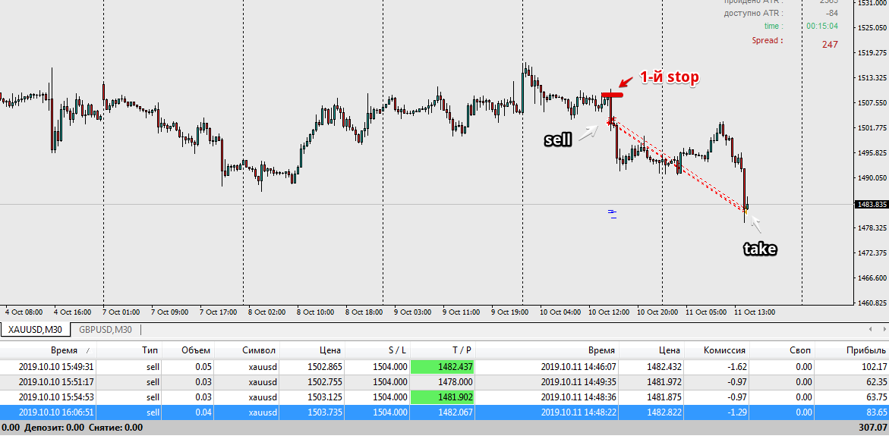Click the доступно ATR value -84
Image resolution: width=889 pixels, height=439 pixels.
click(x=832, y=13)
